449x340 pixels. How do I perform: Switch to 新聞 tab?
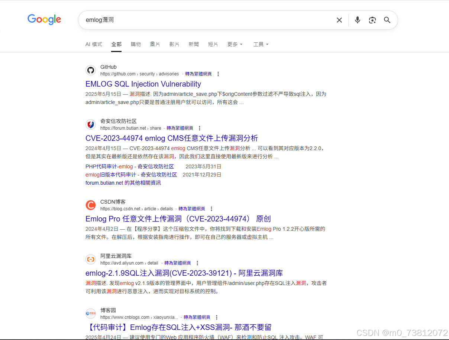[194, 44]
